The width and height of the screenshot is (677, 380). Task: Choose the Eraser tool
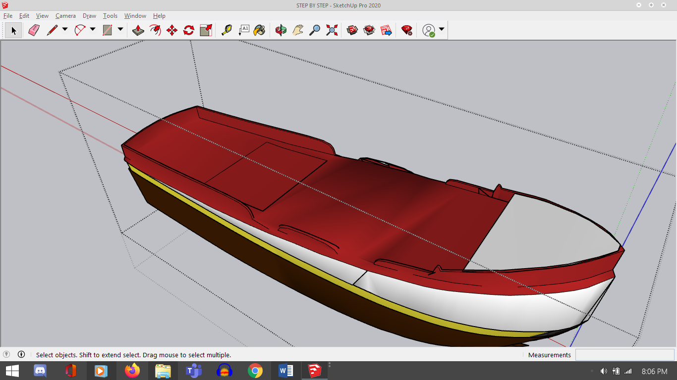click(34, 30)
